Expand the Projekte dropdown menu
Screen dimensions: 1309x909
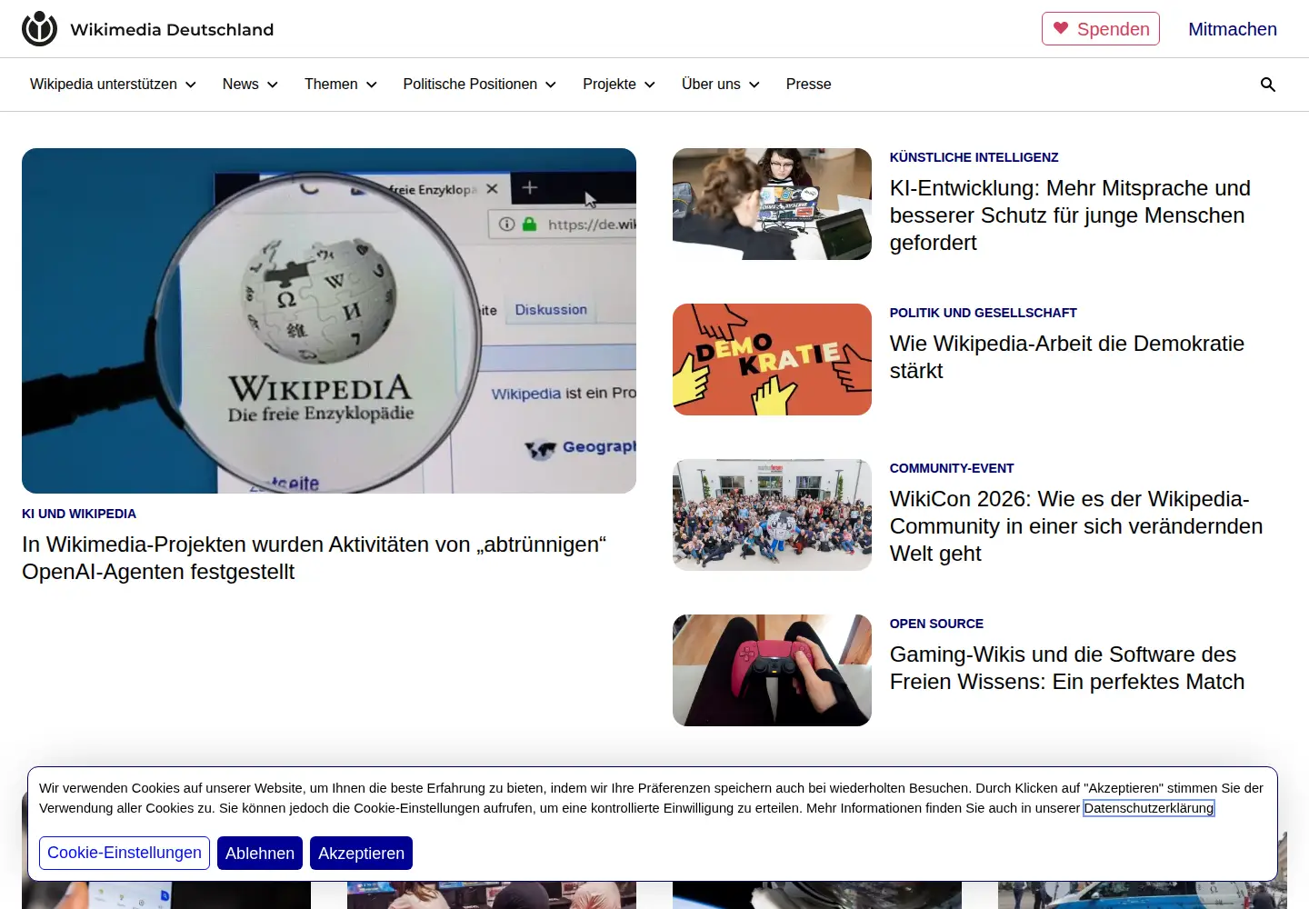pyautogui.click(x=619, y=85)
